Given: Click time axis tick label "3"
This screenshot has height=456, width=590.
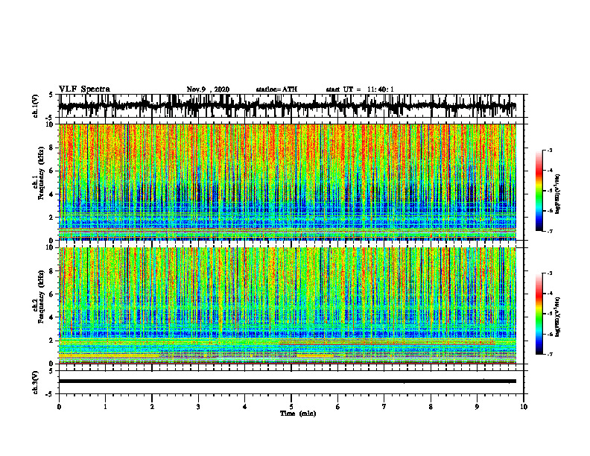Looking at the screenshot, I should [x=198, y=407].
